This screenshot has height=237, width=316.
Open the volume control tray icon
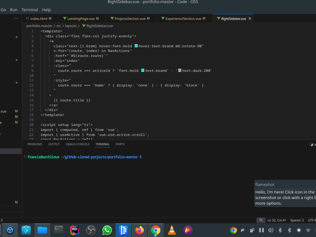271,230
